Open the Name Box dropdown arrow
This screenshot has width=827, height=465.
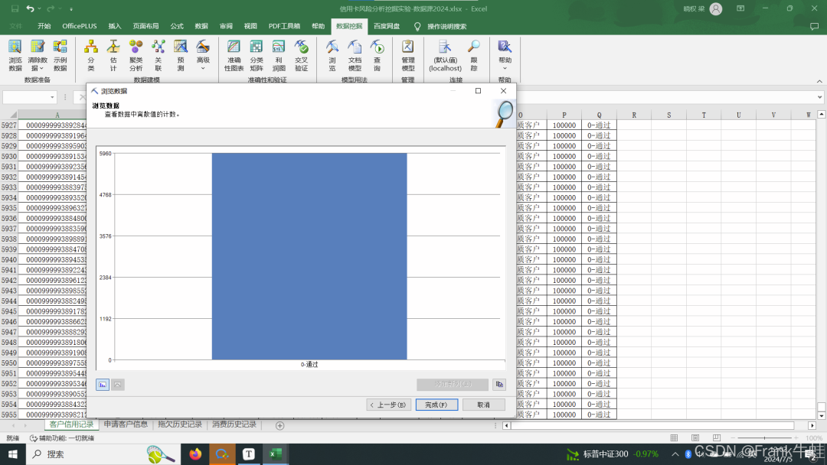pyautogui.click(x=53, y=97)
